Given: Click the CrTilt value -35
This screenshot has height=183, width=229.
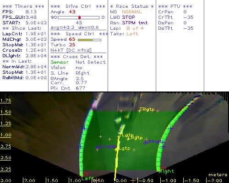Looking at the screenshot, I should pyautogui.click(x=188, y=17).
